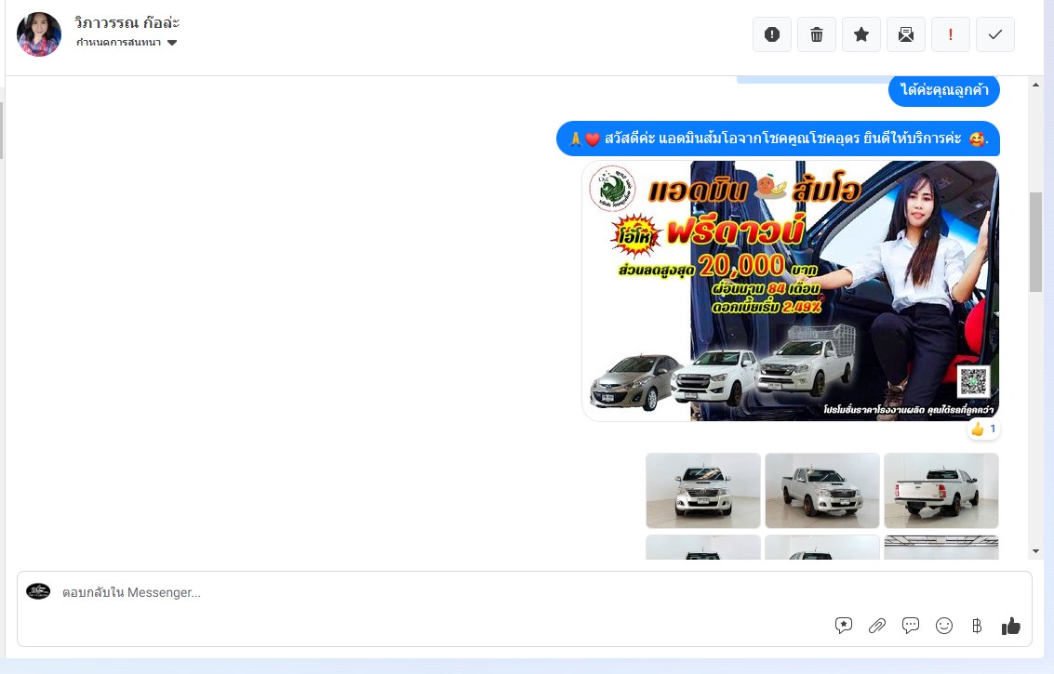Viewport: 1054px width, 674px height.
Task: Mark conversation unread with the envelope icon
Action: (x=906, y=34)
